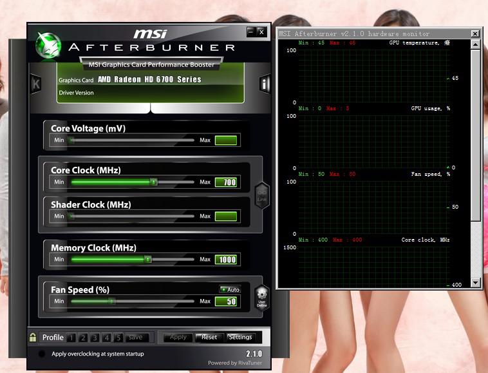Click hardware monitor scrollbar up arrow
The width and height of the screenshot is (488, 373).
pyautogui.click(x=475, y=45)
